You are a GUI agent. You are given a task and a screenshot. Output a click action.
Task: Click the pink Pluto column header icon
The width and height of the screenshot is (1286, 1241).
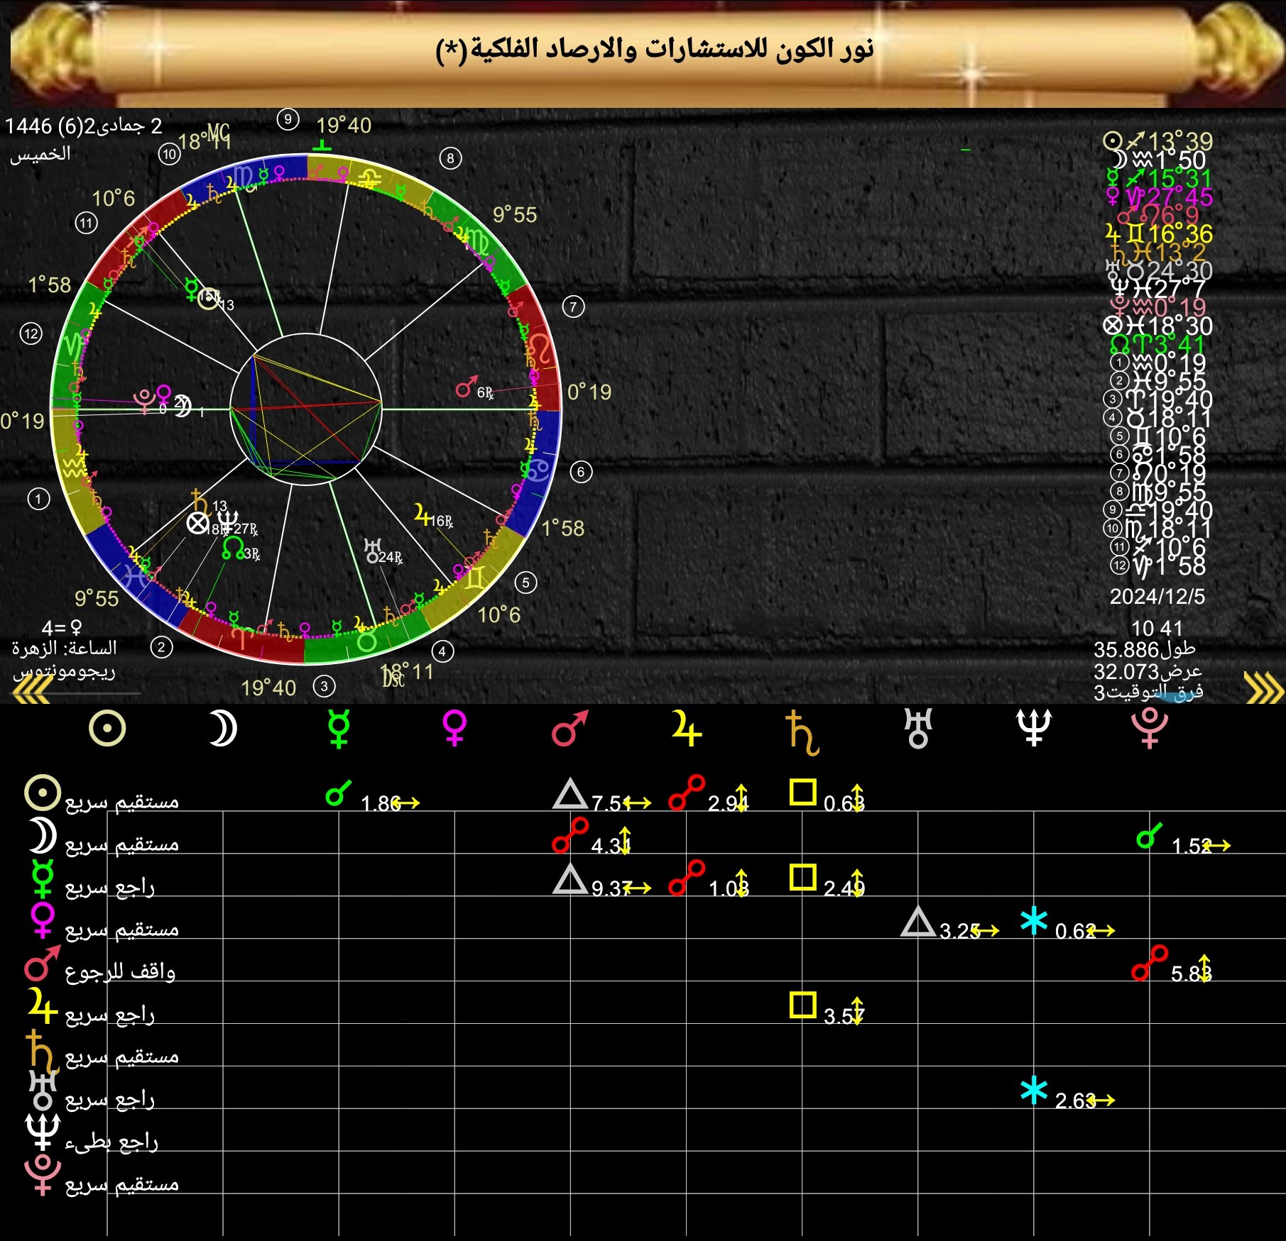point(1150,729)
